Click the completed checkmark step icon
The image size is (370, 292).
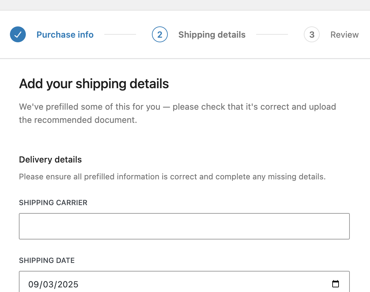18,34
